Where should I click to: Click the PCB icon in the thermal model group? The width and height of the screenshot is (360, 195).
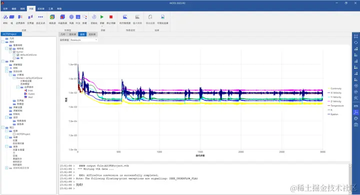pyautogui.click(x=78, y=17)
